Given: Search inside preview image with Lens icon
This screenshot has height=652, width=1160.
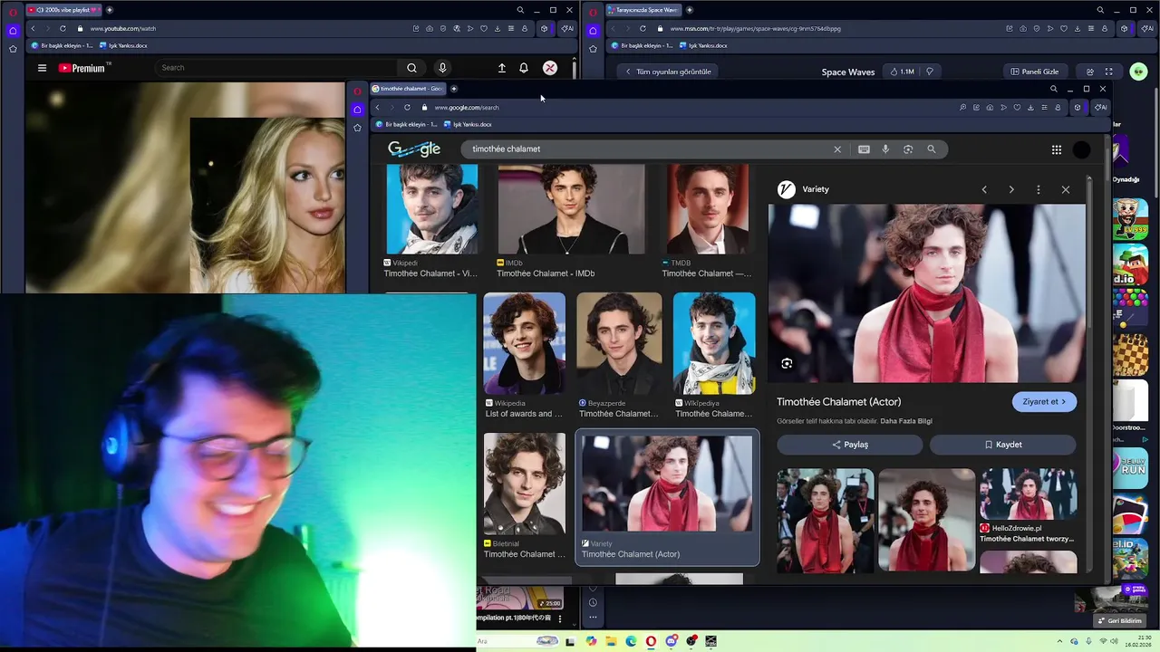Looking at the screenshot, I should click(x=787, y=364).
